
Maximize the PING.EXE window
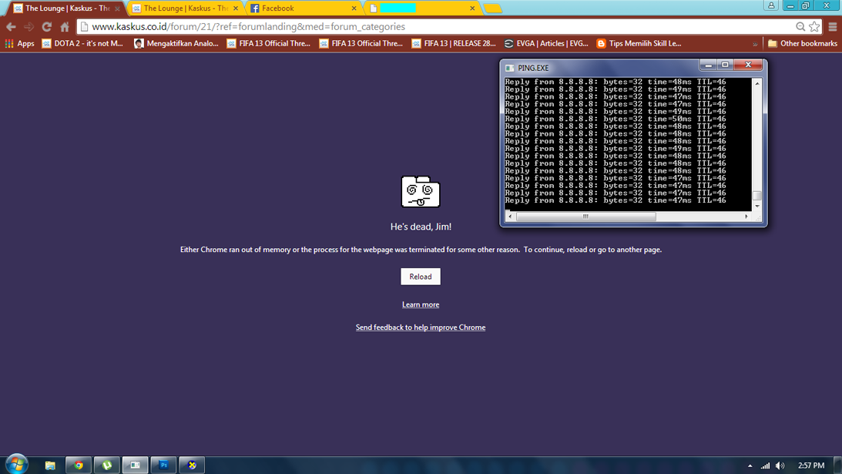[725, 65]
